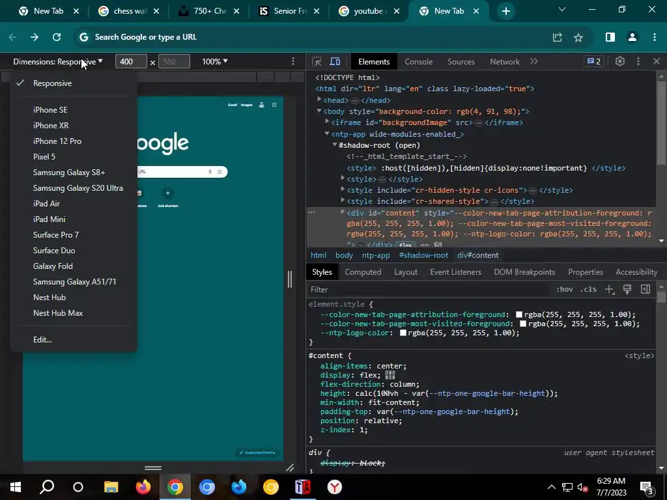Collapse the body element node

coord(319,111)
